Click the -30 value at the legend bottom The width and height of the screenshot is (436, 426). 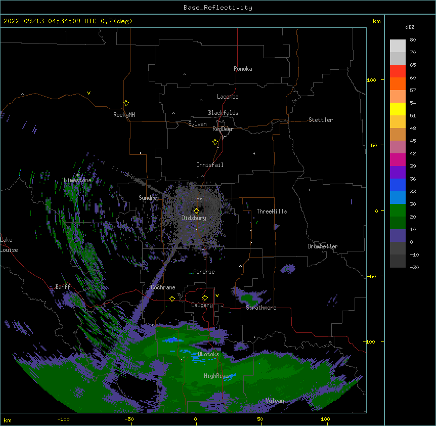click(414, 267)
